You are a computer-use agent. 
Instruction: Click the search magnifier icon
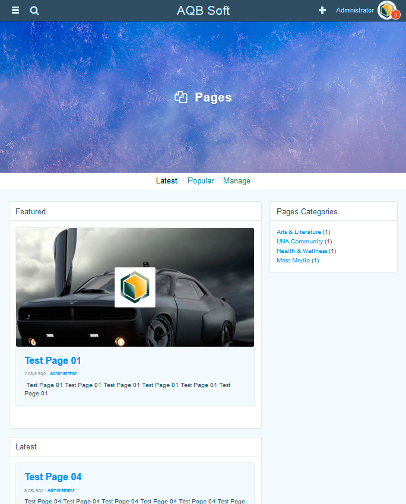pos(34,11)
